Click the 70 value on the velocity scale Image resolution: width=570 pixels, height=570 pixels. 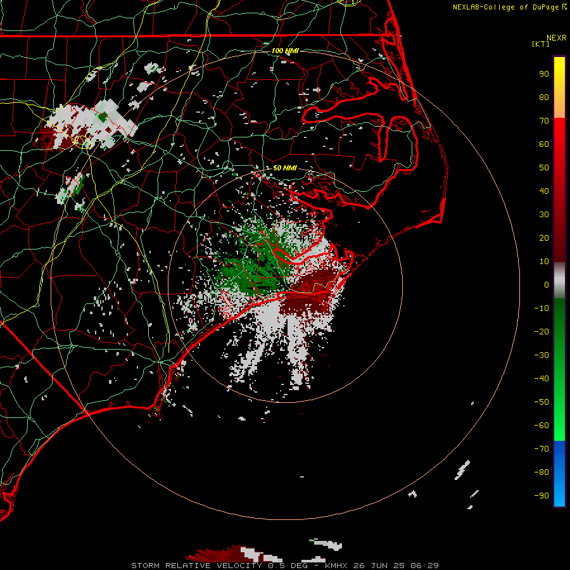point(544,121)
